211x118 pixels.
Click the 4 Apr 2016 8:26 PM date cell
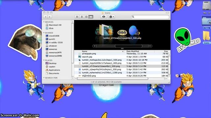coord(136,76)
